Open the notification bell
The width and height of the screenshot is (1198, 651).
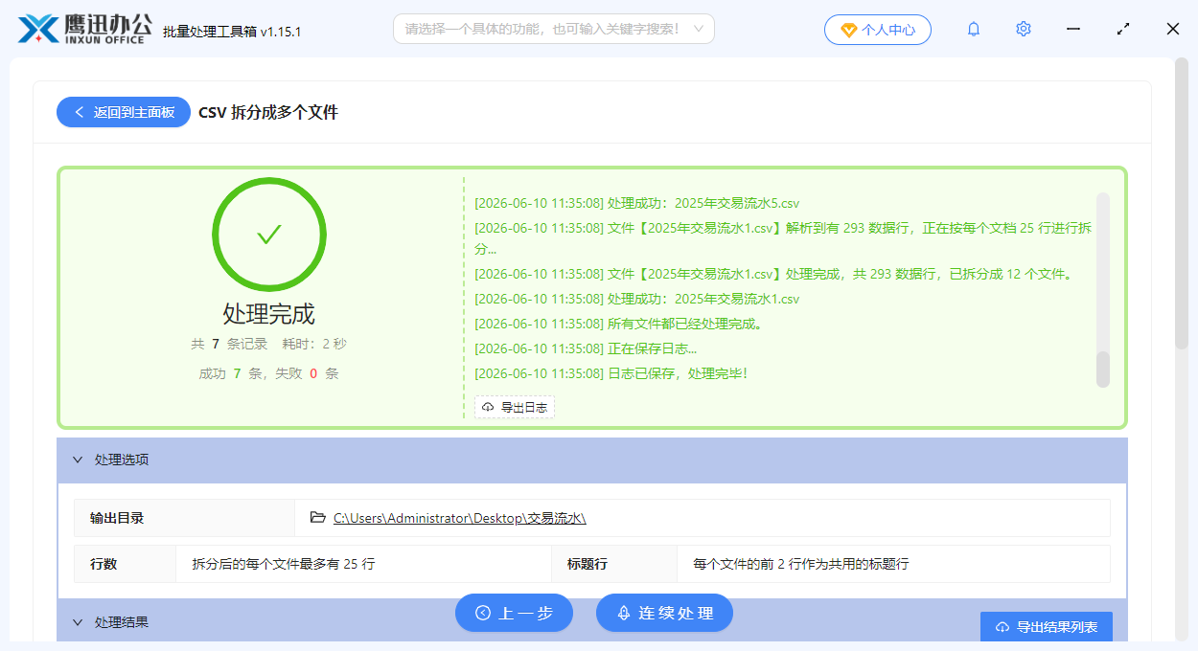click(974, 29)
